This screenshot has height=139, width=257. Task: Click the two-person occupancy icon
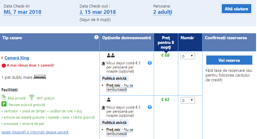point(111,56)
